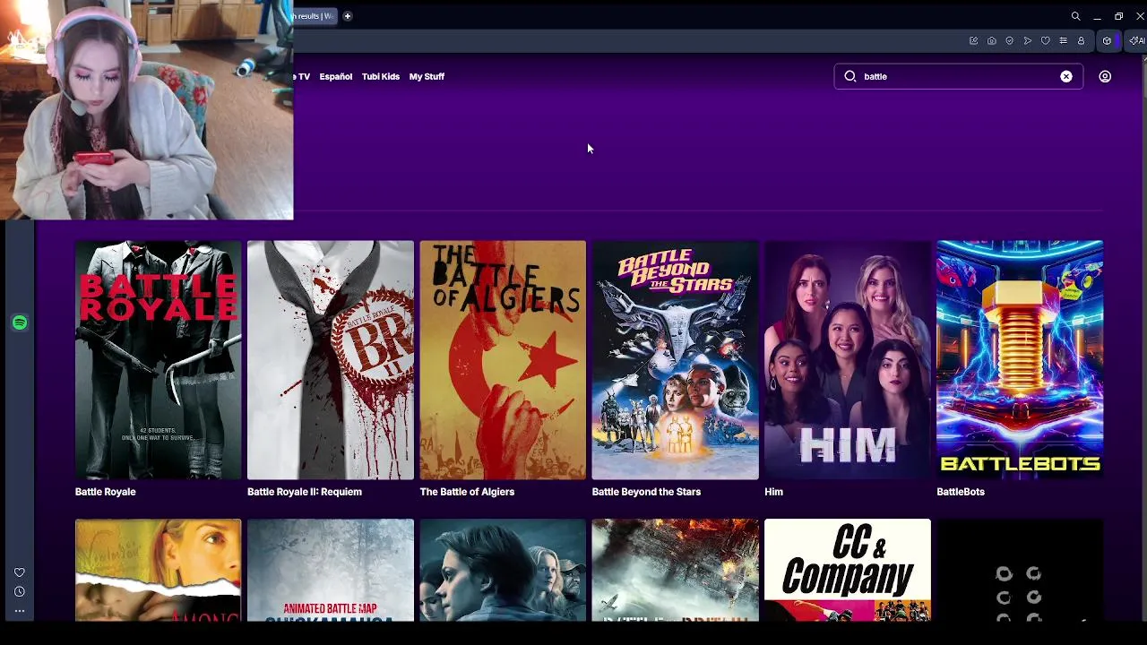Open the Battle Beyond the Stars poster
The image size is (1147, 645).
click(x=675, y=360)
